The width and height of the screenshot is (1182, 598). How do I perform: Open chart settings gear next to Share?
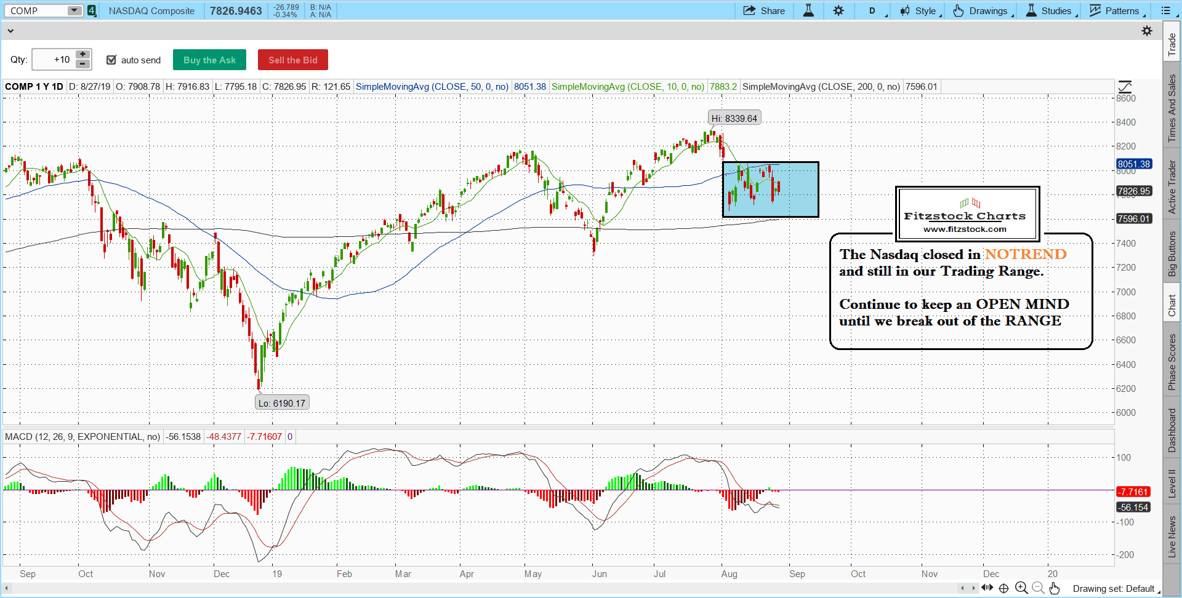click(838, 10)
